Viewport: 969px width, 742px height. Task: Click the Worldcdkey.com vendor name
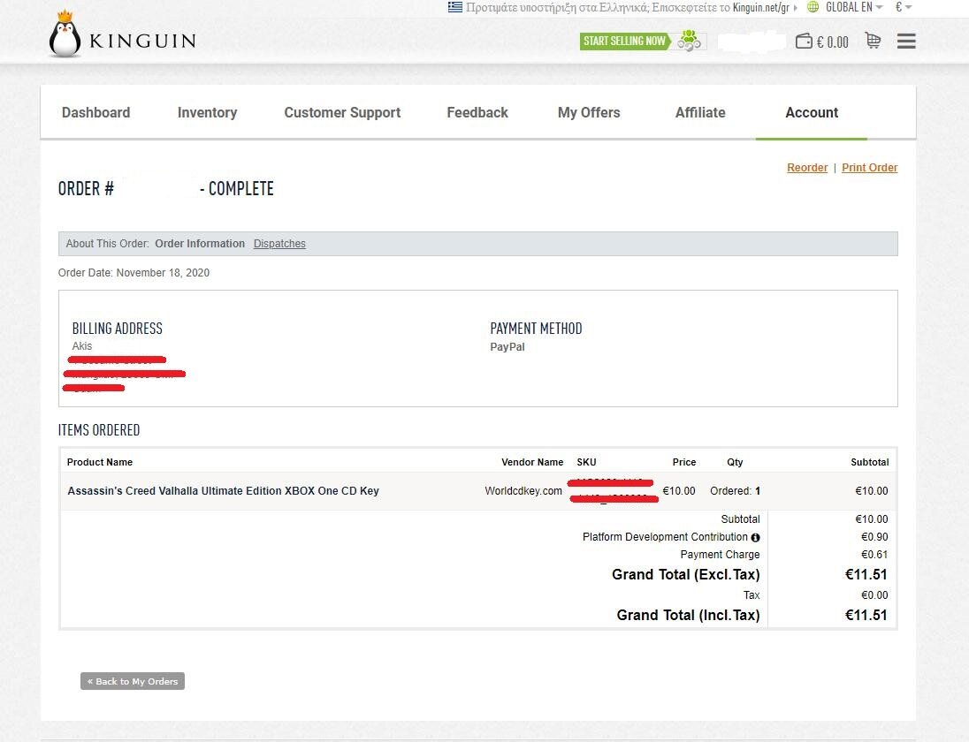click(x=523, y=491)
